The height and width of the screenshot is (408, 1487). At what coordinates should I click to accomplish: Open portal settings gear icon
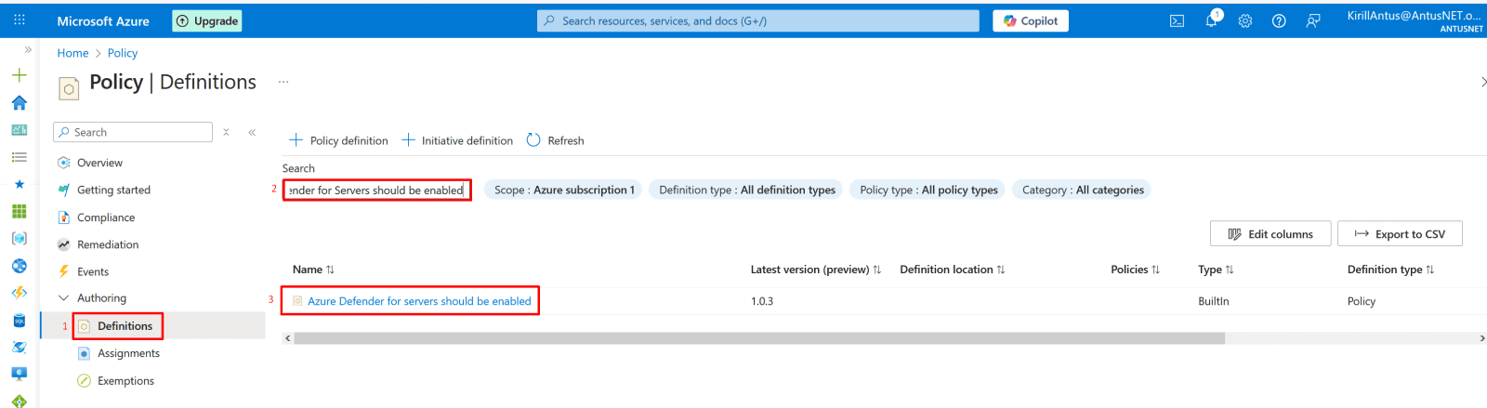click(x=1245, y=21)
